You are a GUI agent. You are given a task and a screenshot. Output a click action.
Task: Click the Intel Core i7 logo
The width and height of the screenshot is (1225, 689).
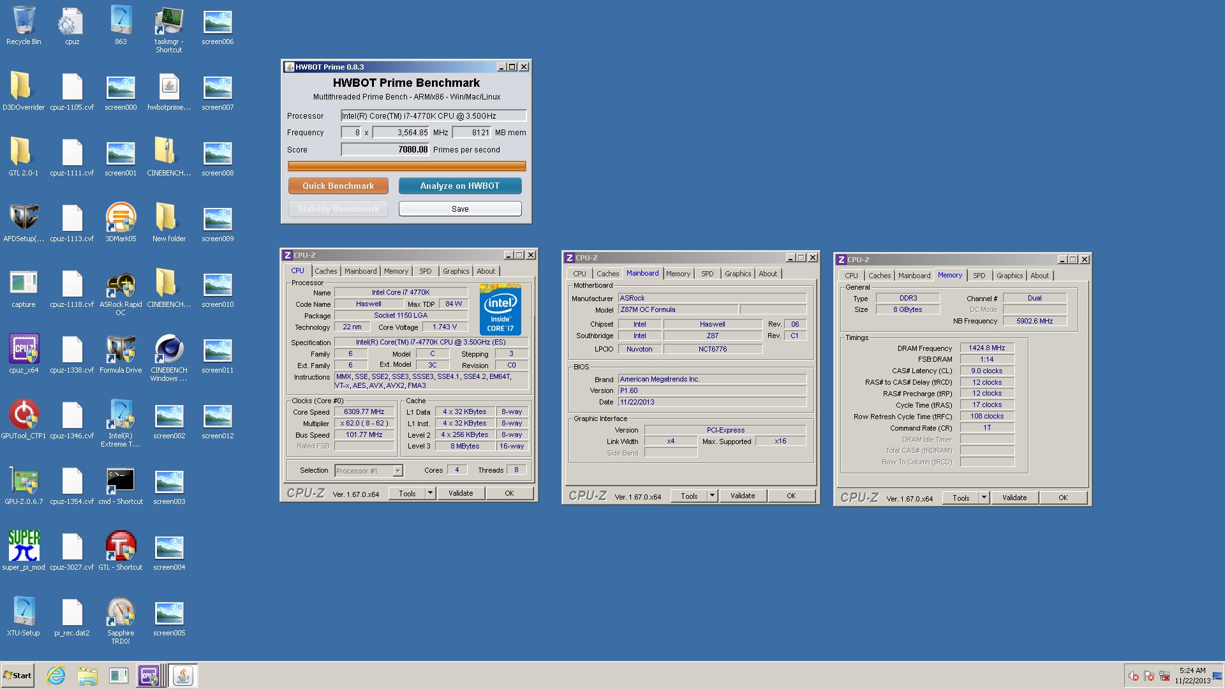tap(500, 310)
